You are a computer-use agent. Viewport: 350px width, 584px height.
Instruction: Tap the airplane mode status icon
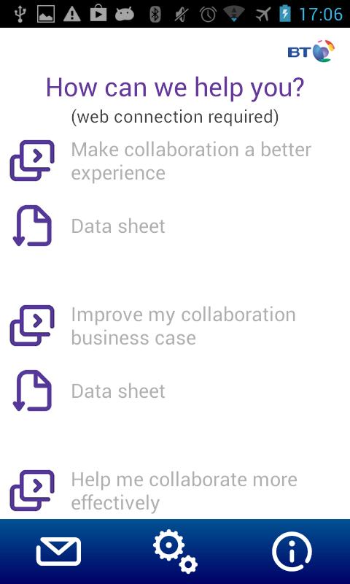[x=263, y=14]
